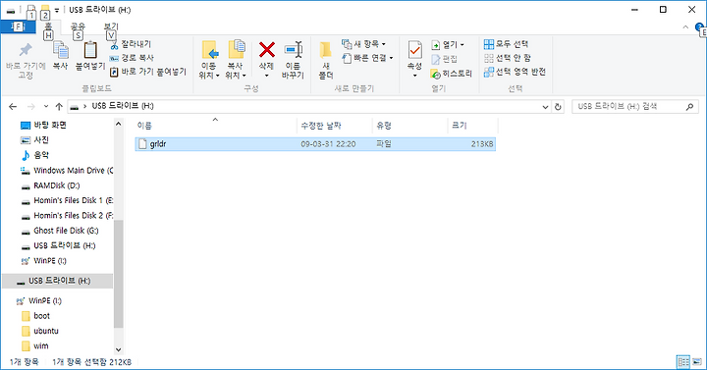Screen dimensions: 707x370
Task: Click the address bar path USB 드라이브 (H:)
Action: click(x=123, y=106)
